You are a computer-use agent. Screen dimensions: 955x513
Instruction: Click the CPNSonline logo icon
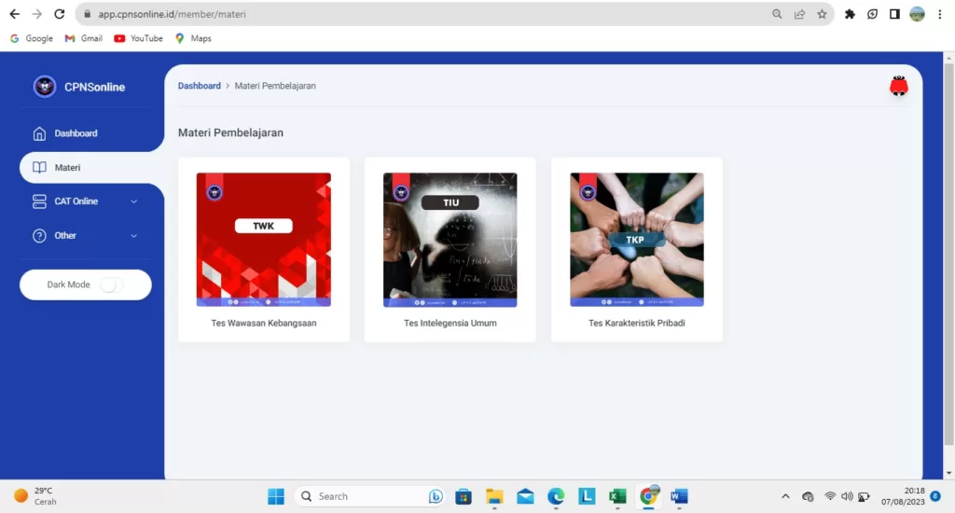pos(45,87)
